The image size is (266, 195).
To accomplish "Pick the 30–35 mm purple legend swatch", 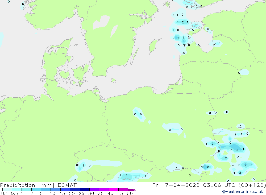I will pos(94,190).
